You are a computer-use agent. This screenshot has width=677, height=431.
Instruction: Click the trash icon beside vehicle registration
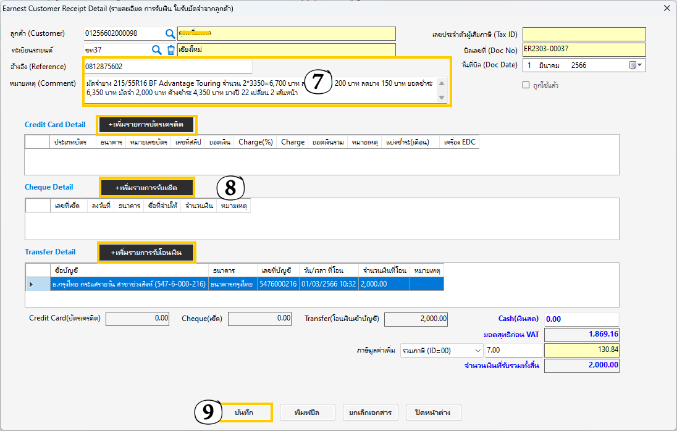click(171, 50)
